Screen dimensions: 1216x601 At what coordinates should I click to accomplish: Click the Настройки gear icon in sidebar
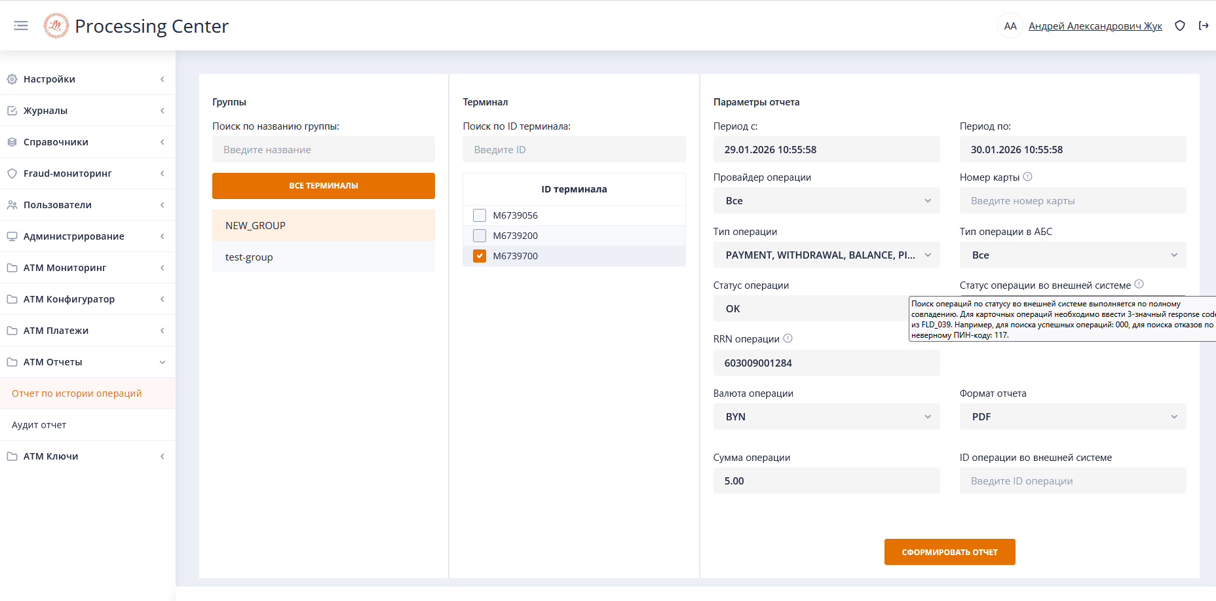point(12,79)
